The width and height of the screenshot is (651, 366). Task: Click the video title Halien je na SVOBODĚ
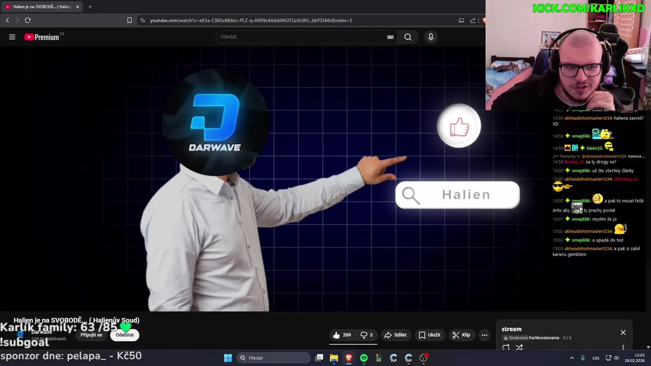coord(76,320)
